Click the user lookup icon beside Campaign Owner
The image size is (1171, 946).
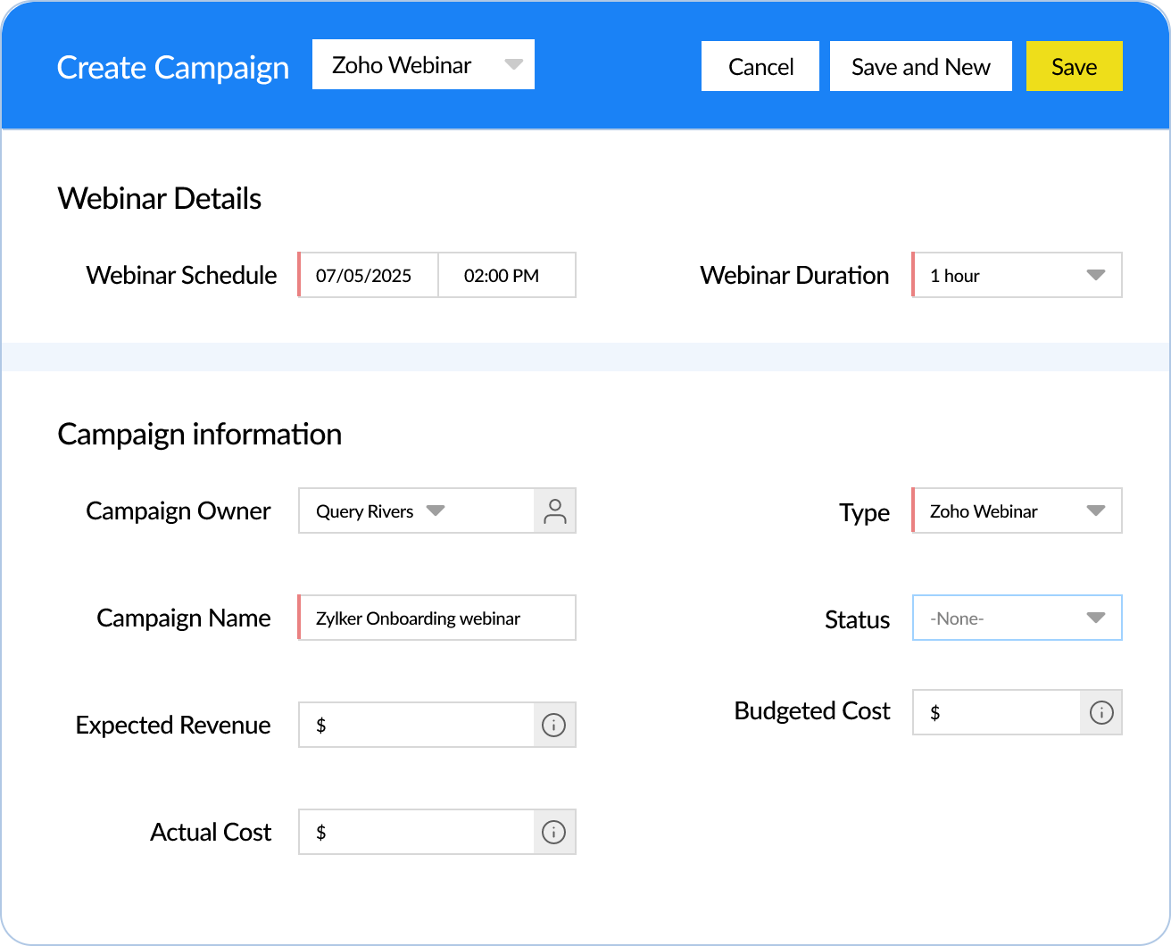tap(555, 510)
